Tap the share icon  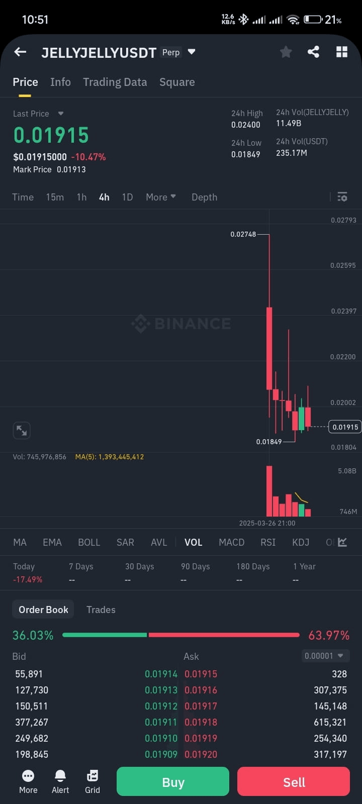click(313, 52)
